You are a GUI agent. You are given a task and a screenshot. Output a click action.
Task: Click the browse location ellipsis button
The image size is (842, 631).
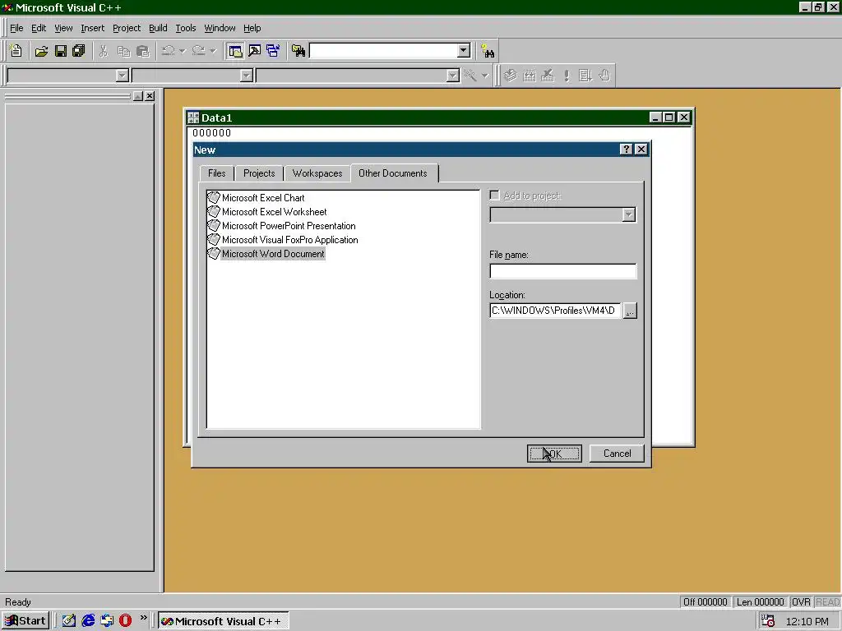point(630,311)
